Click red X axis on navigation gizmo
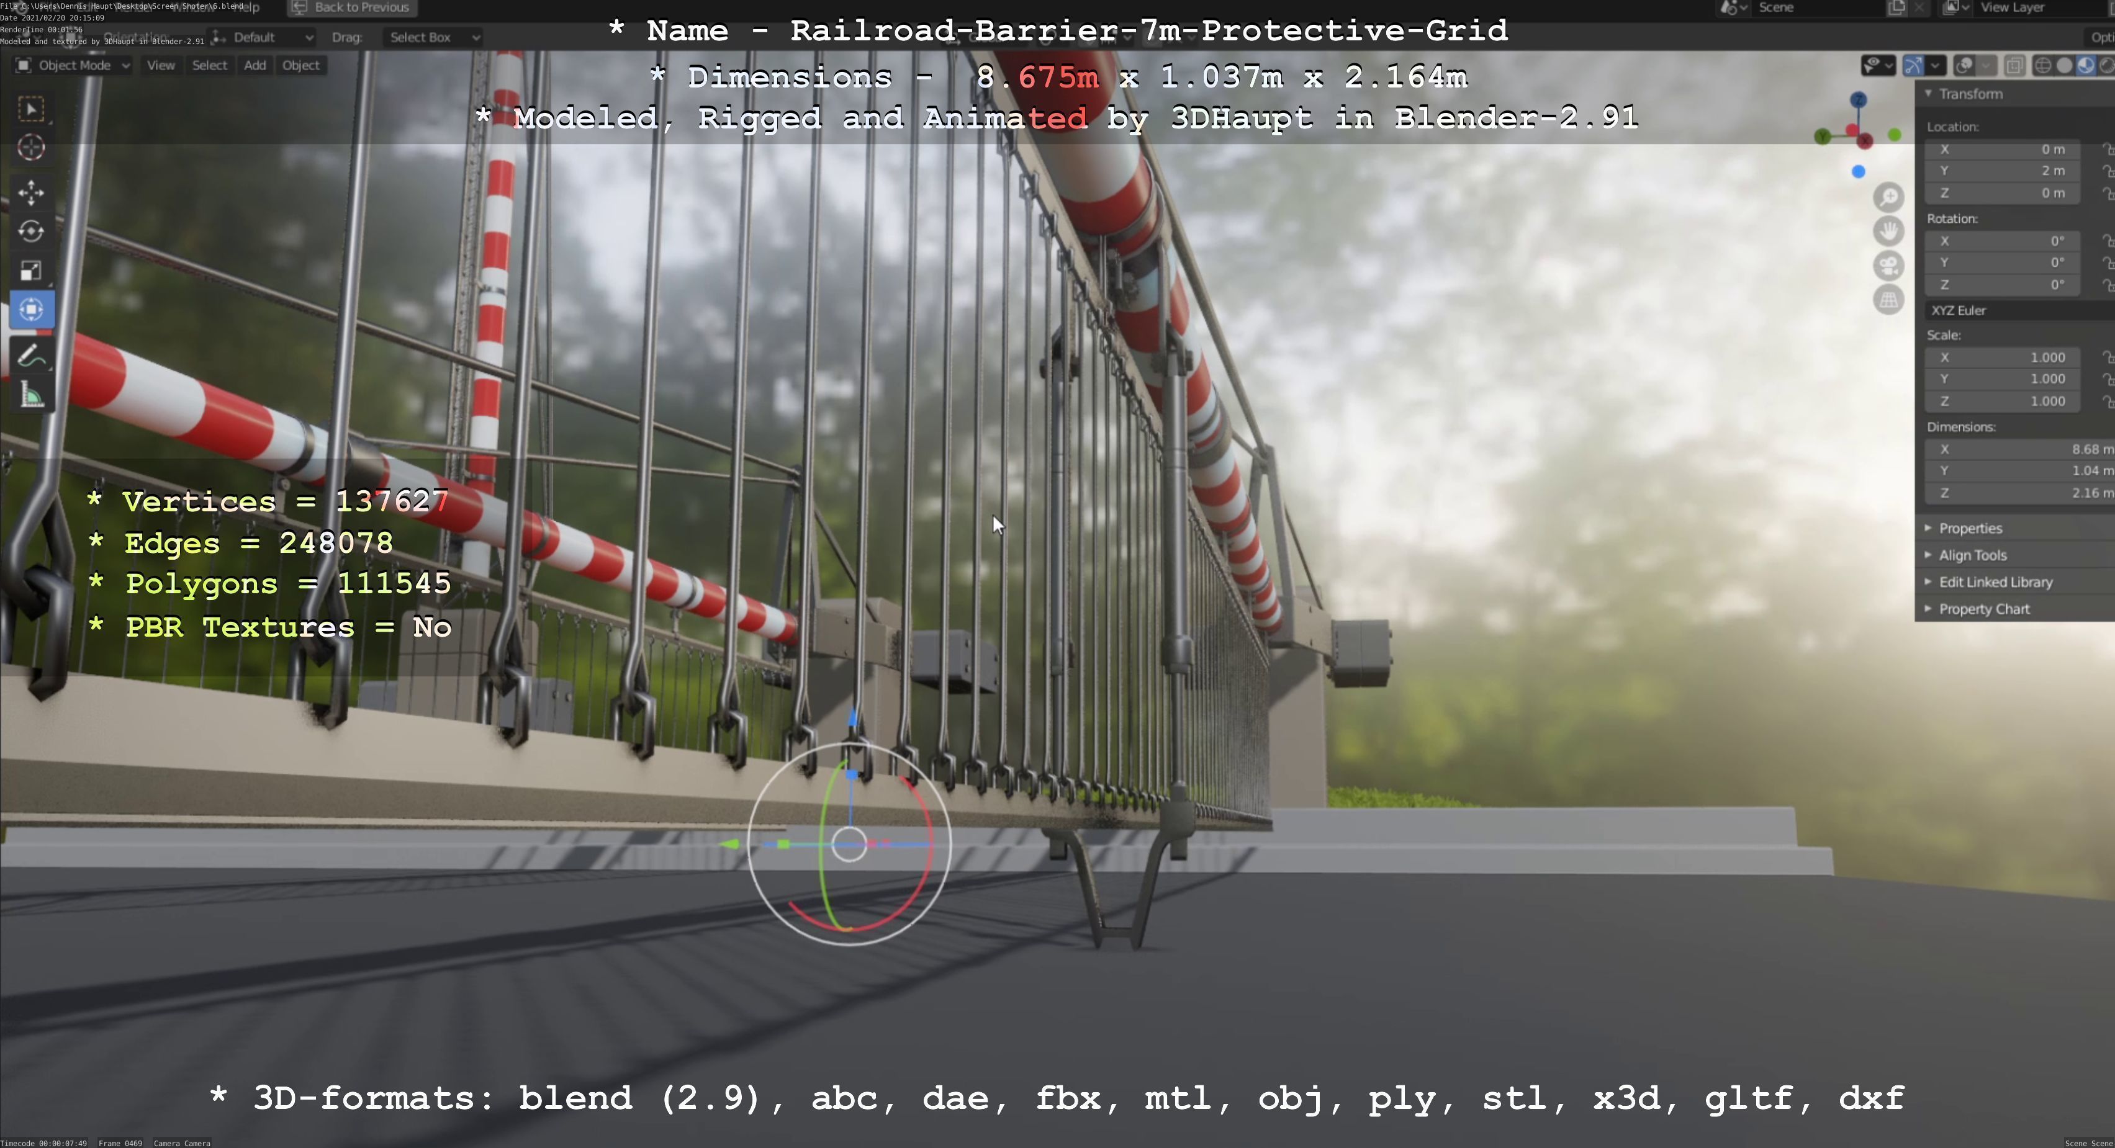The height and width of the screenshot is (1148, 2115). 1865,141
